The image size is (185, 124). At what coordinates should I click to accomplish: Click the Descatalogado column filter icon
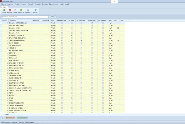click(107, 20)
